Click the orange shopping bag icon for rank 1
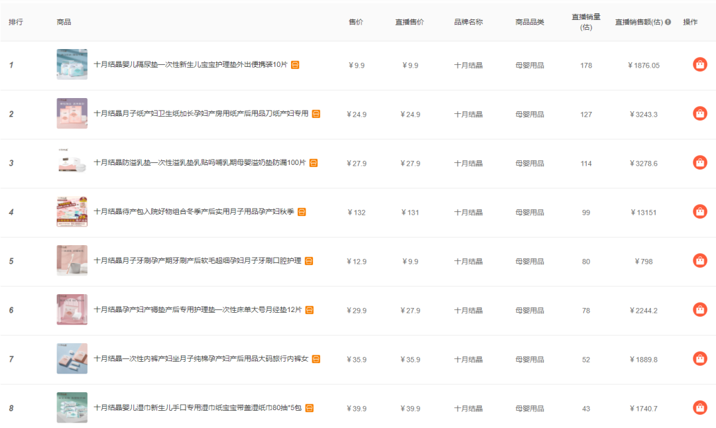716x428 pixels. pos(699,64)
